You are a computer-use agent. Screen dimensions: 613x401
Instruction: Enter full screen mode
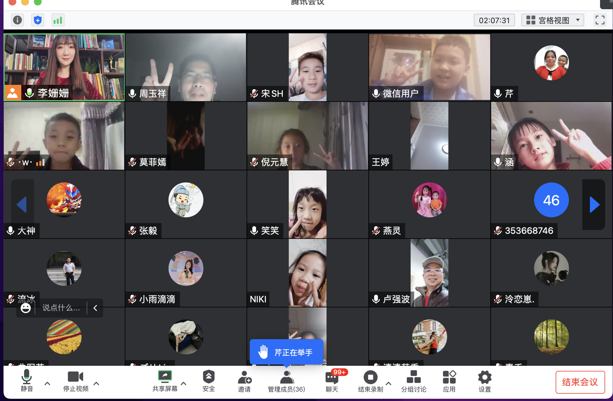tap(600, 20)
